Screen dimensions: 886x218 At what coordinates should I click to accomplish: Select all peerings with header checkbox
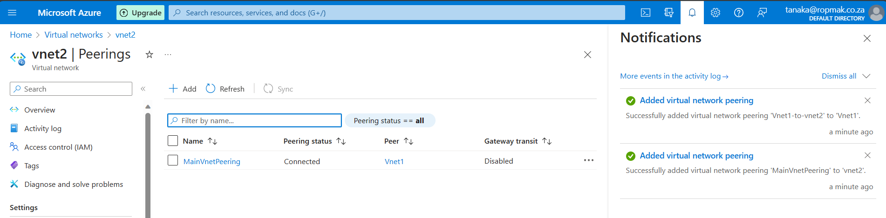pyautogui.click(x=173, y=140)
